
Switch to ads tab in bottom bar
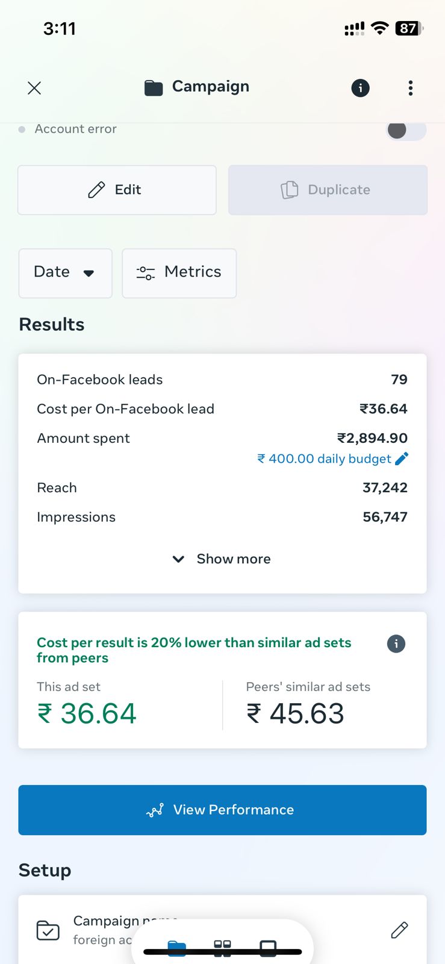coord(268,948)
